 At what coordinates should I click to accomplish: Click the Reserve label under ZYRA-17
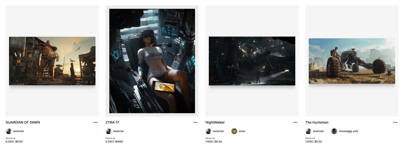[110, 138]
